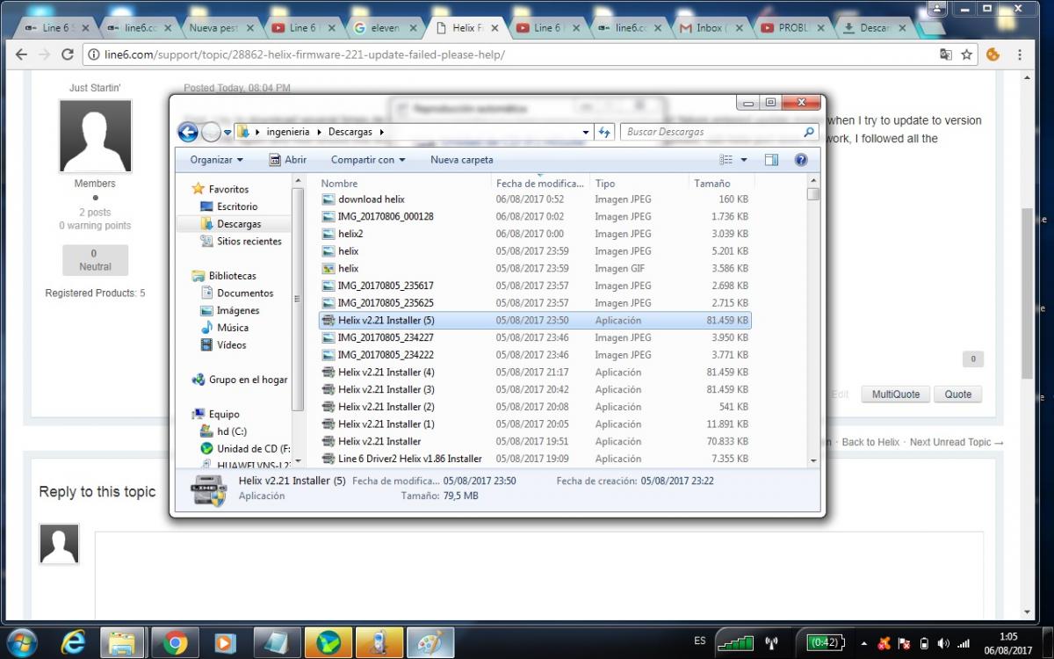
Task: Click the ingenieria breadcrumb in address bar
Action: [x=288, y=132]
